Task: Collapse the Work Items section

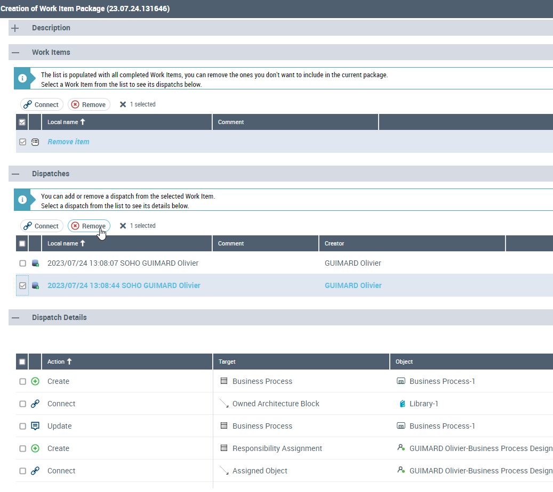Action: tap(15, 52)
